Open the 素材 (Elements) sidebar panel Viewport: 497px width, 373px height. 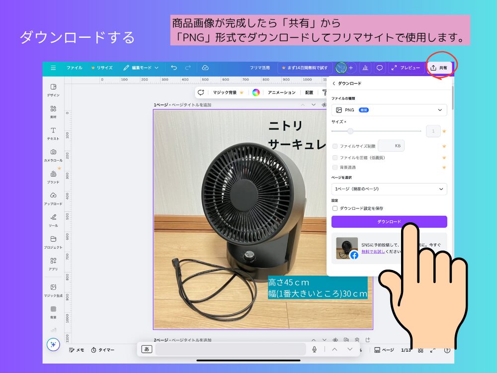53,111
